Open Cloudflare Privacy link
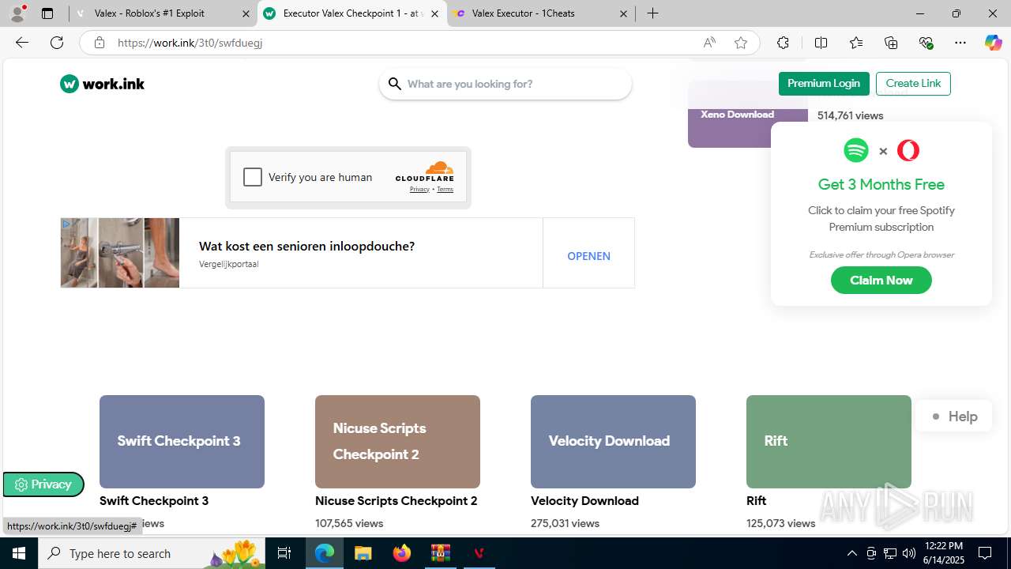1011x569 pixels. (x=419, y=190)
